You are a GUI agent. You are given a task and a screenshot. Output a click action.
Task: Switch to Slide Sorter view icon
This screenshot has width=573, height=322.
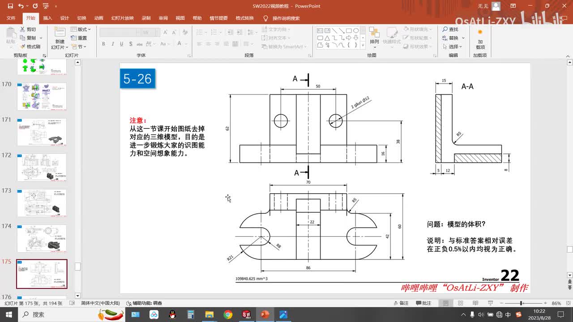coord(460,303)
